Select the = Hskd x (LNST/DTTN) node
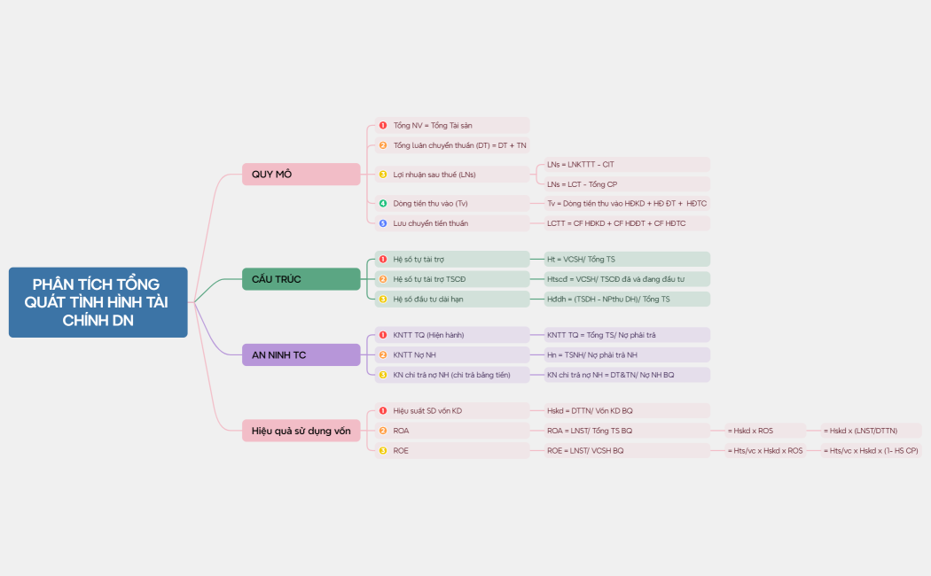This screenshot has height=576, width=931. [870, 431]
